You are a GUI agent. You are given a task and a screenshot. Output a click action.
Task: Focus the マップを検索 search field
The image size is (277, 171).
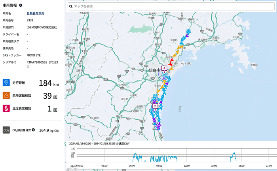click(x=171, y=7)
